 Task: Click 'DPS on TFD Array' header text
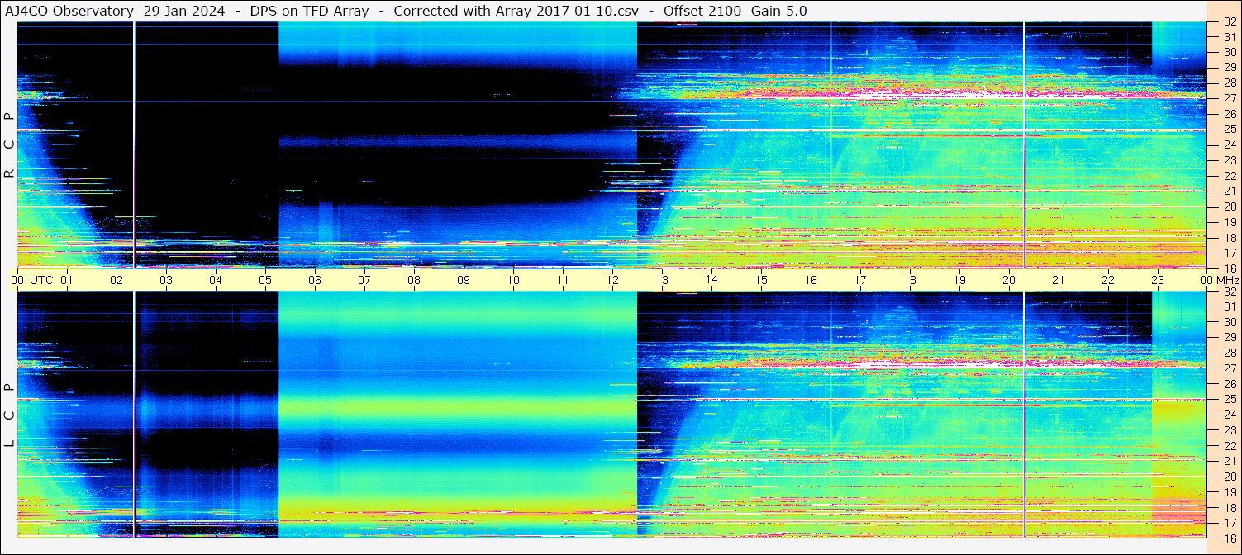309,11
